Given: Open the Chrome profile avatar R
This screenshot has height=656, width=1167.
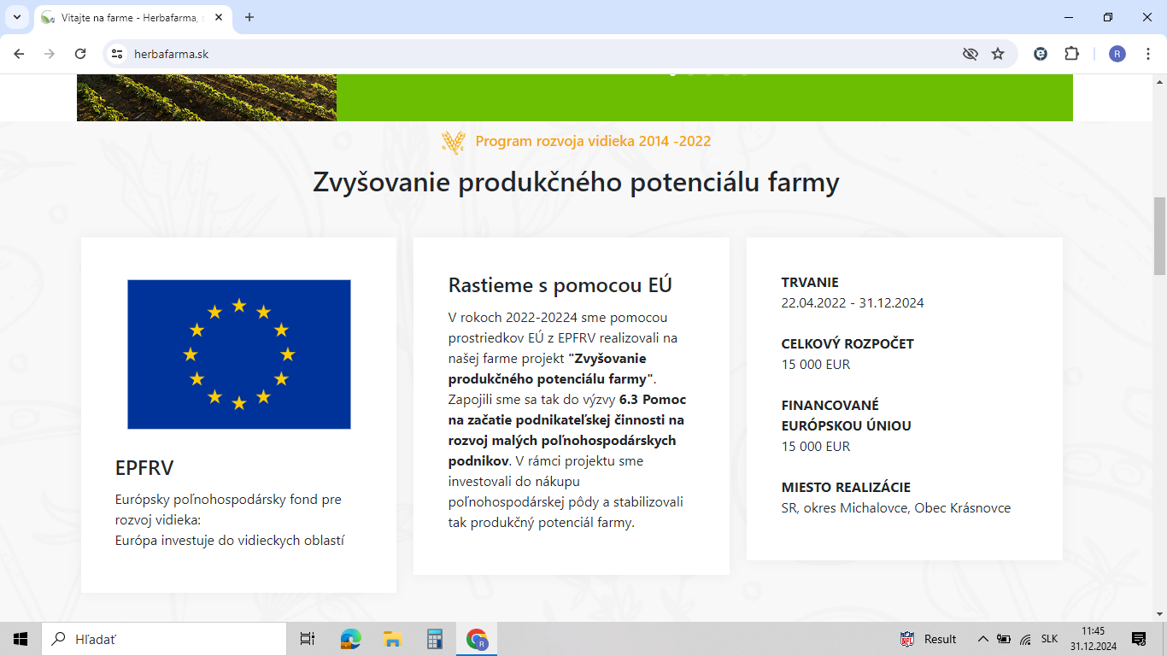Looking at the screenshot, I should 1117,54.
